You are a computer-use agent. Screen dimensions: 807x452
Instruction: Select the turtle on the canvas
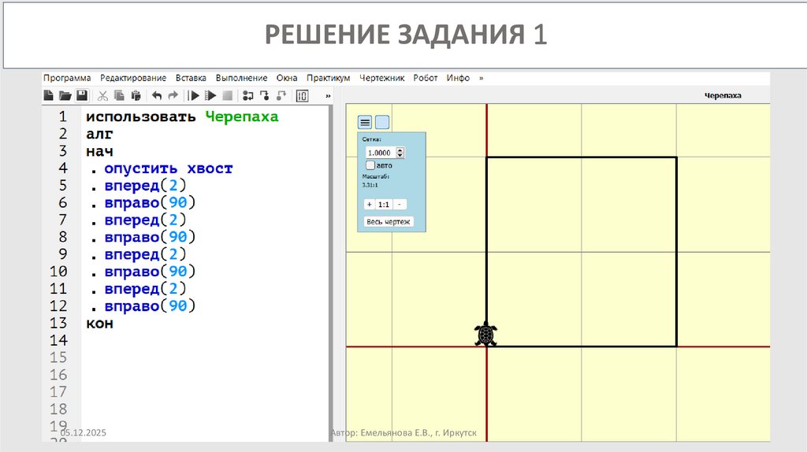point(485,334)
